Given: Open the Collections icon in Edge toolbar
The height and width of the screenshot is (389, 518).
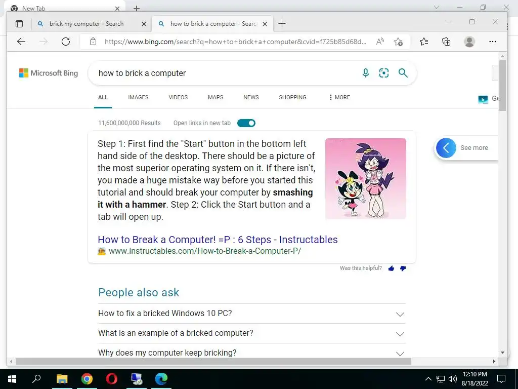Looking at the screenshot, I should (446, 42).
